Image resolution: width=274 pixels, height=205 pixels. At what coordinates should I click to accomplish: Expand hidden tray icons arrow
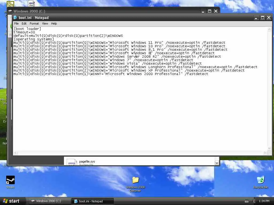pos(254,201)
